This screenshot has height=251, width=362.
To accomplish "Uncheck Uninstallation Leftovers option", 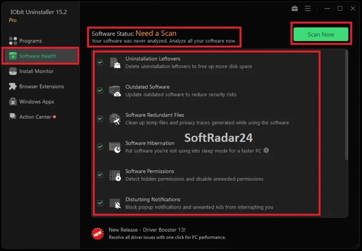I will click(x=100, y=62).
